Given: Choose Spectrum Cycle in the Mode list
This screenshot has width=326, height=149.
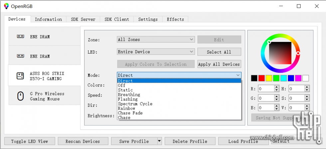Looking at the screenshot, I should coord(179,104).
